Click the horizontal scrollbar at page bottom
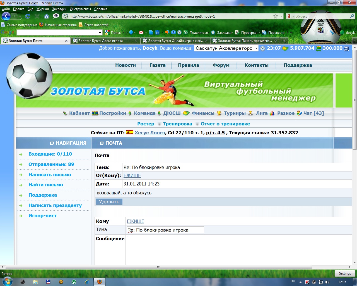The height and width of the screenshot is (286, 357). (158, 267)
